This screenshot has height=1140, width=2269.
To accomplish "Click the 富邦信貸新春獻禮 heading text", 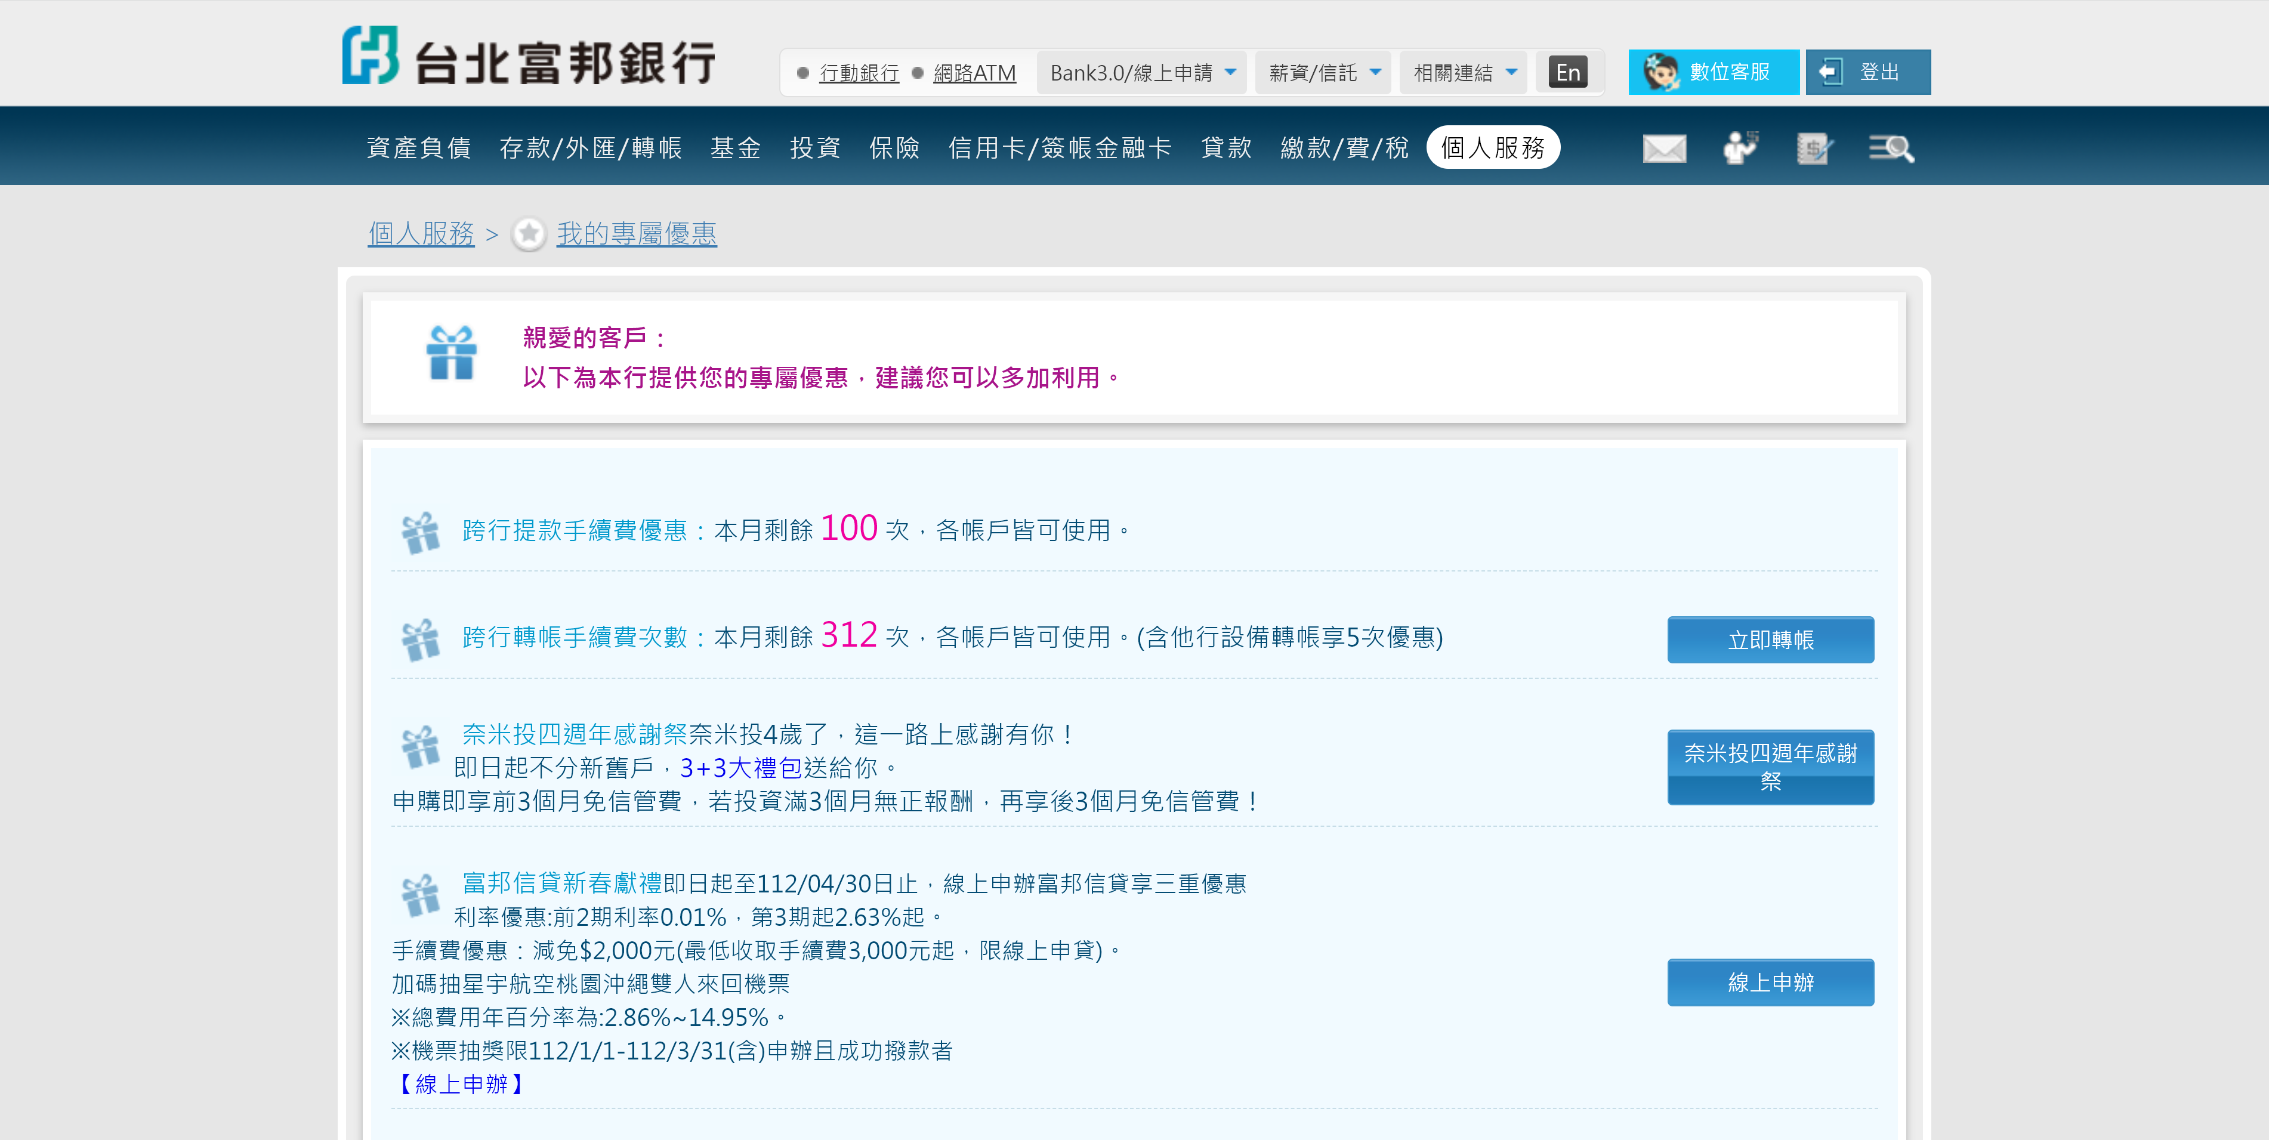I will click(x=562, y=883).
